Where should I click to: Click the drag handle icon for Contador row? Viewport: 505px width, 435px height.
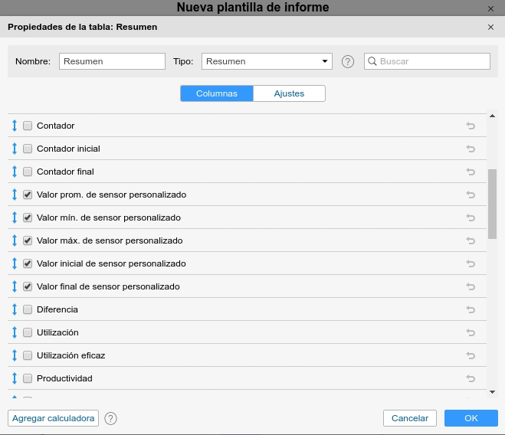pos(14,126)
